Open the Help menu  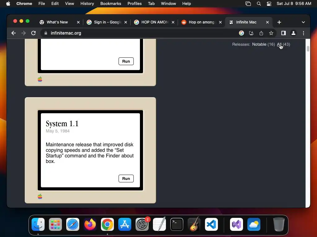pos(186,3)
